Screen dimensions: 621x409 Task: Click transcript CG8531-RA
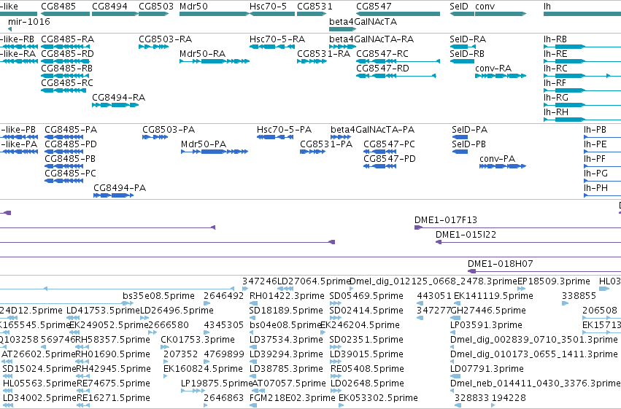point(312,61)
